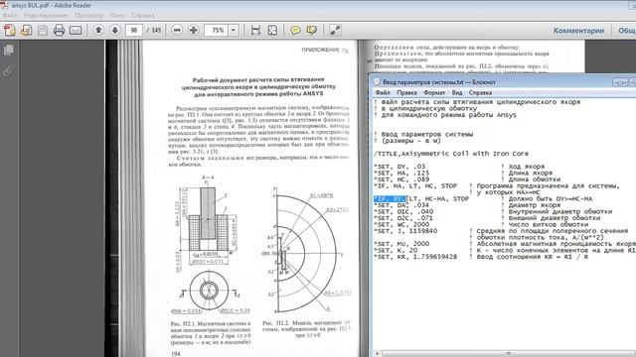The height and width of the screenshot is (357, 636).
Task: Click the line '*SET, HA, .125'
Action: point(401,173)
